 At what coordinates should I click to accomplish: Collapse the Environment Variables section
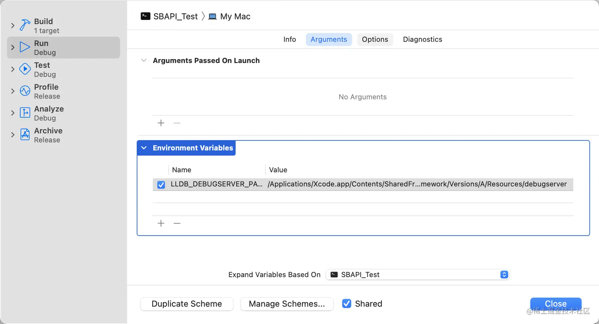144,148
